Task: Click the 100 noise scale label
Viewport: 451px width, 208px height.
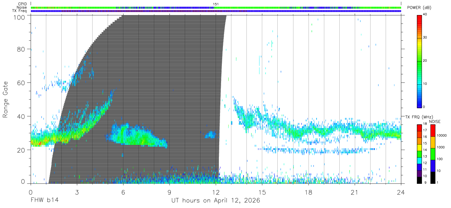Action: (x=439, y=159)
